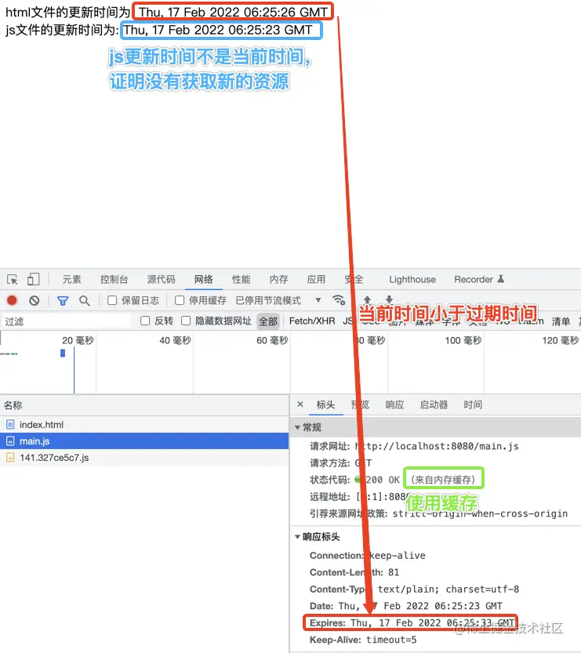Stop recording with the red record button
The width and height of the screenshot is (581, 653).
[12, 300]
